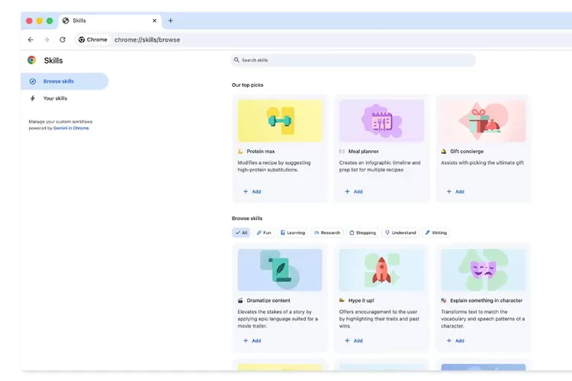Click the search magnifier icon
The width and height of the screenshot is (572, 381).
click(236, 60)
